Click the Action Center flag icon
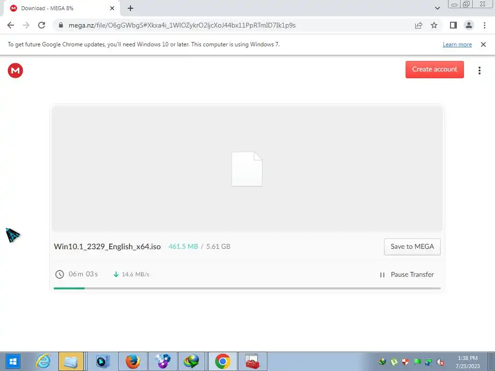This screenshot has height=371, width=495. click(x=417, y=362)
